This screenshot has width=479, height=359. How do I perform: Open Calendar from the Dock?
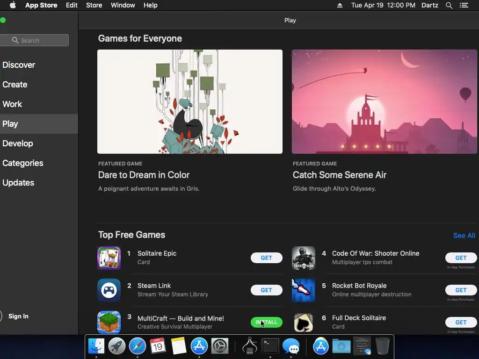158,346
